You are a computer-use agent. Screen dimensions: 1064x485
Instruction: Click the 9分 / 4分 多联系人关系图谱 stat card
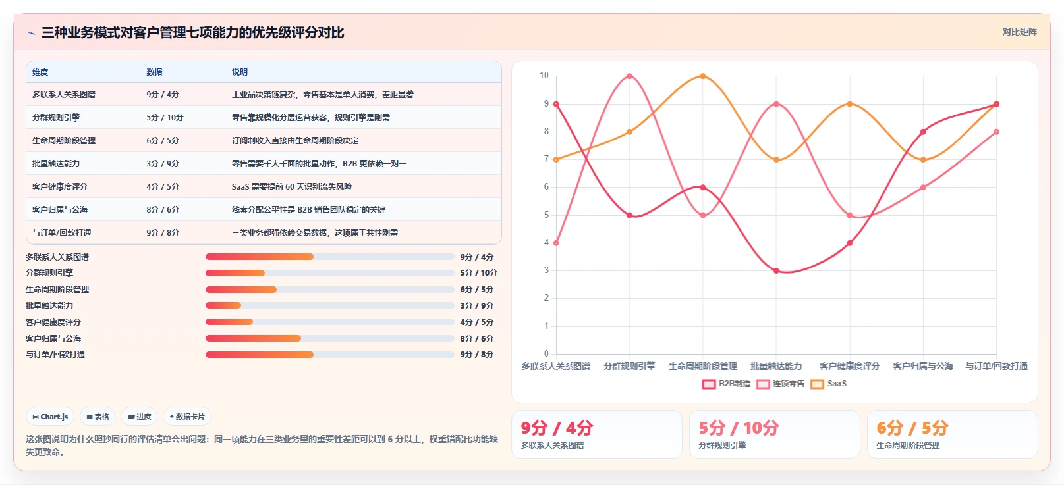pos(597,434)
